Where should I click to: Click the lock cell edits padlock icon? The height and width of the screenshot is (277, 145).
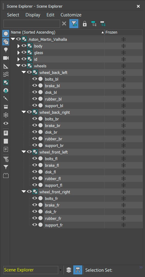pyautogui.click(x=85, y=24)
